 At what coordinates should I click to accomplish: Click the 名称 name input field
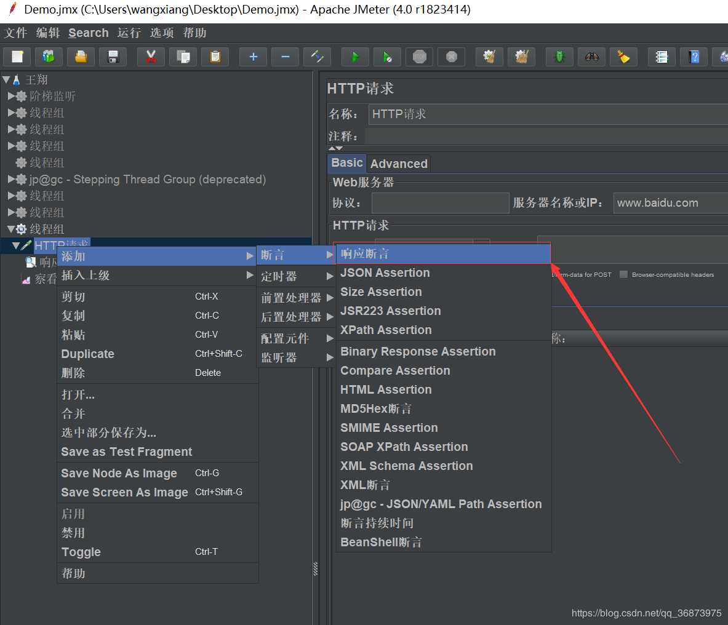coord(548,114)
